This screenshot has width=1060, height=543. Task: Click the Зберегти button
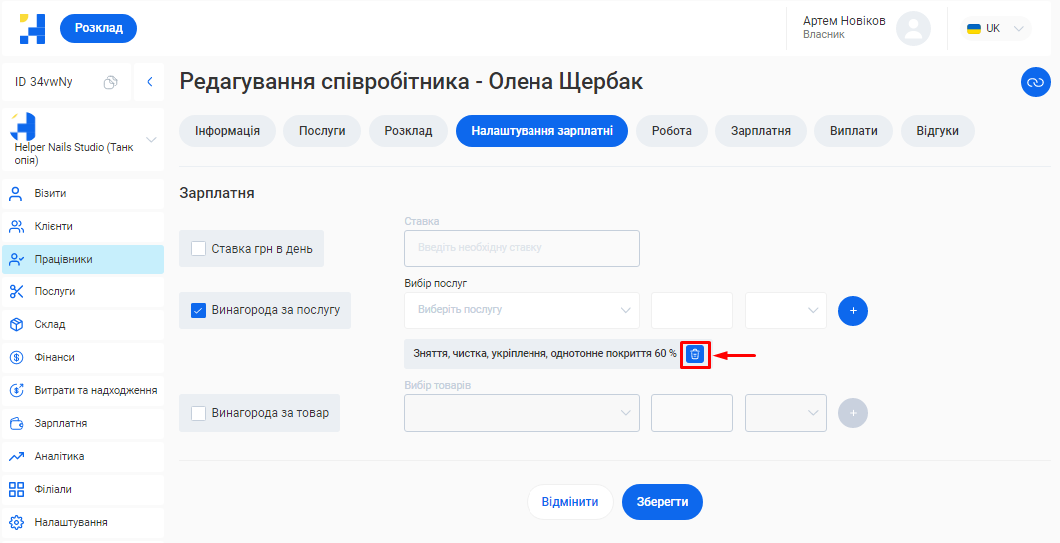tap(662, 502)
